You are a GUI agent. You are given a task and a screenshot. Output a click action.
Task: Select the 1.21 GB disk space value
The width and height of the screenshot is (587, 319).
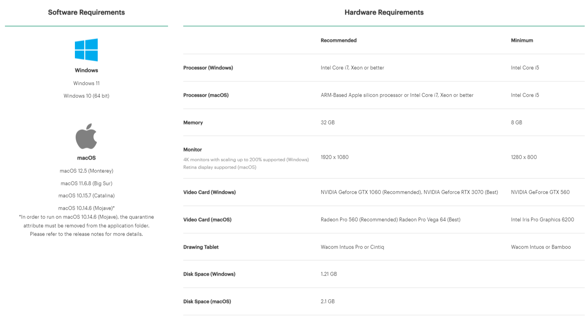(x=328, y=274)
